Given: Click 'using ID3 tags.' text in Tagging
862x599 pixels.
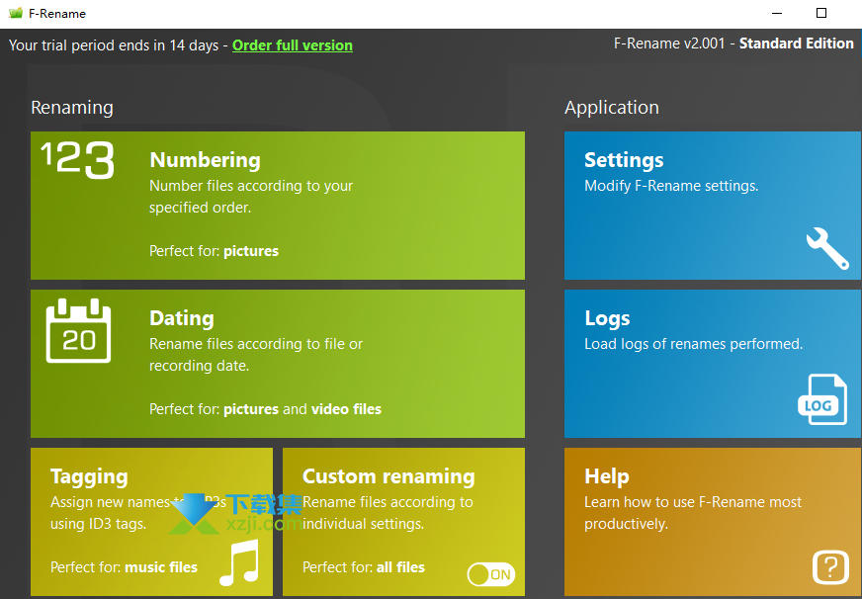Looking at the screenshot, I should pos(99,524).
